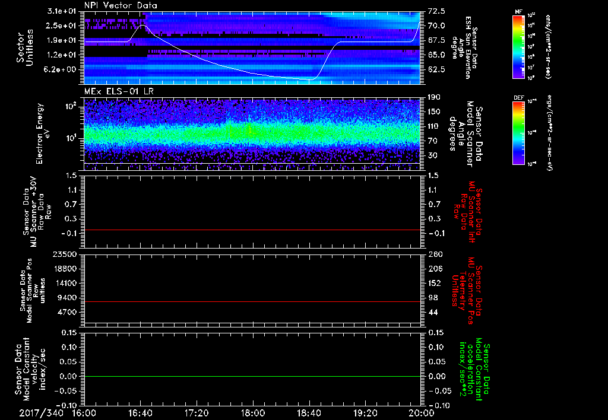Click the red line in Scanner Pos plot

pyautogui.click(x=252, y=301)
